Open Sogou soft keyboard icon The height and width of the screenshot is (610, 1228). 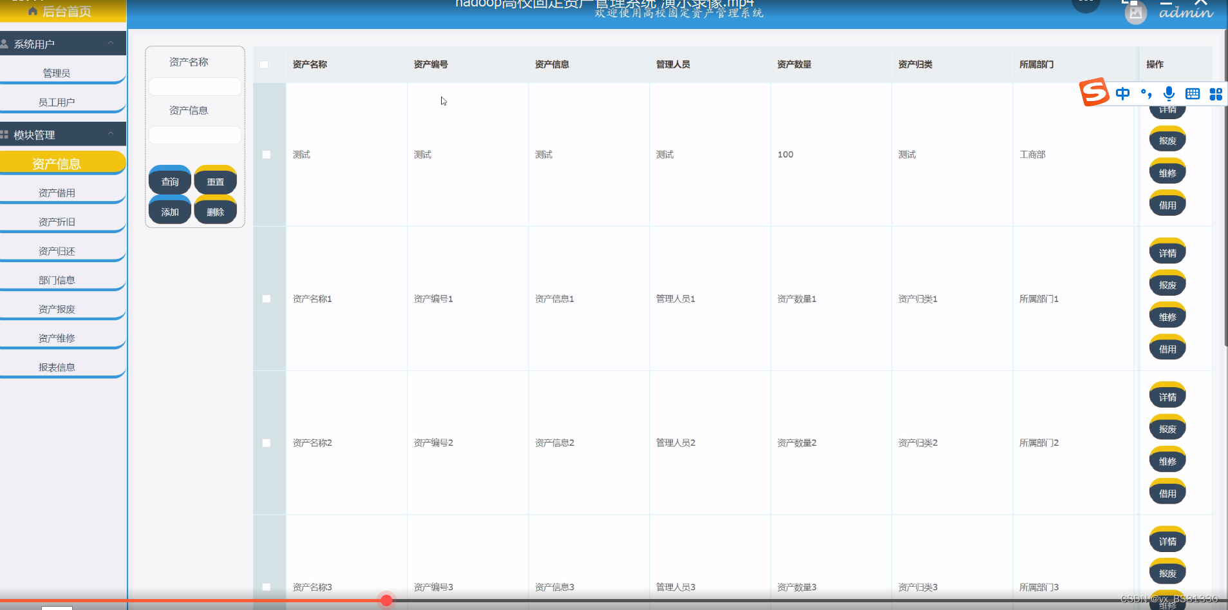[1193, 94]
